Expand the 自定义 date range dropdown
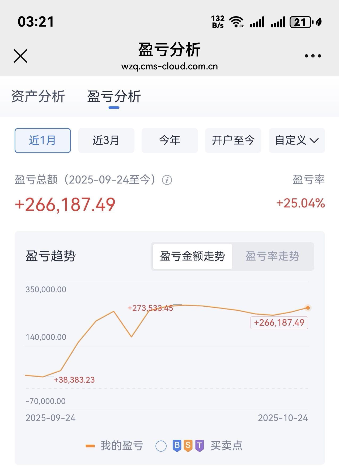This screenshot has height=467, width=339. [297, 140]
